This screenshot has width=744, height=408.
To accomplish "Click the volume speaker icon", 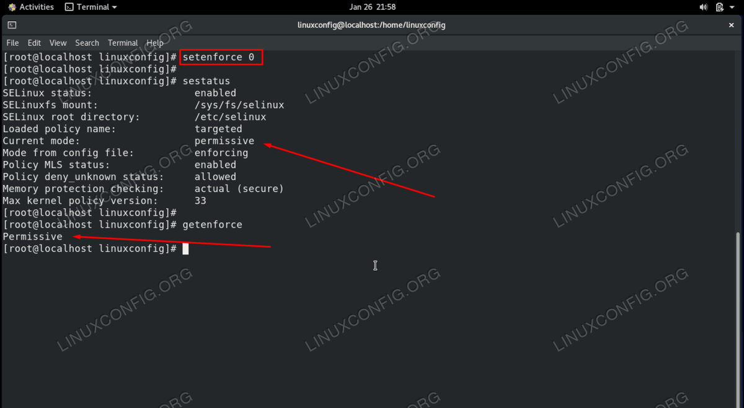I will (704, 7).
